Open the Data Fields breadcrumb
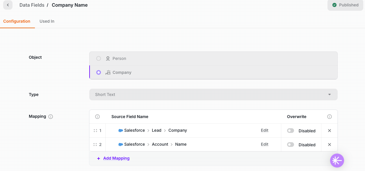This screenshot has width=365, height=171. [x=32, y=5]
